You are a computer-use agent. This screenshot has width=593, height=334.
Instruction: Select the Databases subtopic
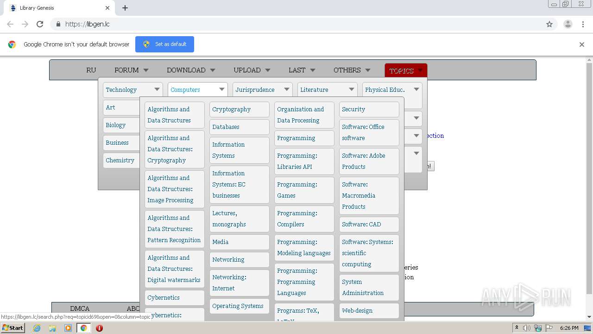(240, 127)
